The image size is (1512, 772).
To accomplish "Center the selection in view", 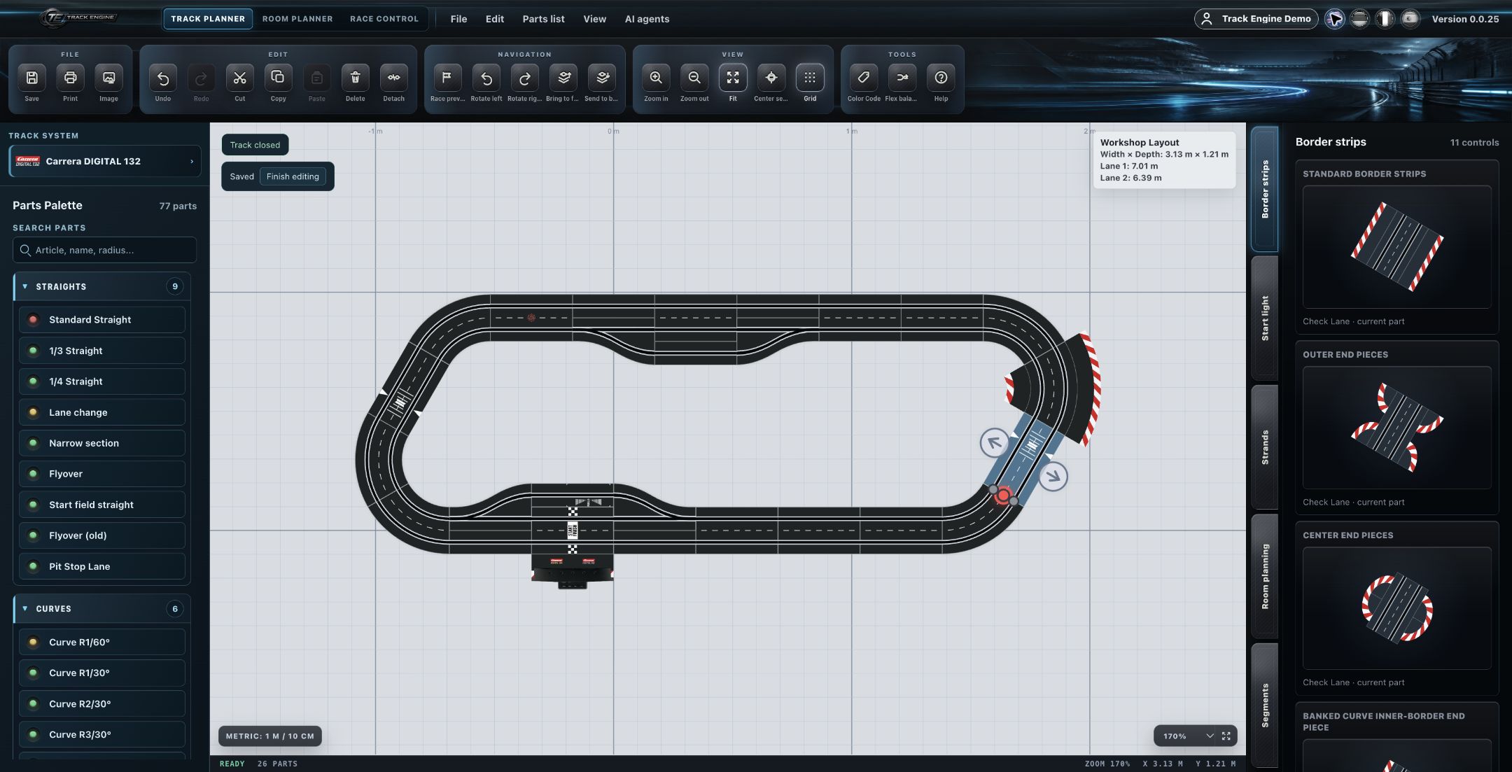I will click(771, 78).
